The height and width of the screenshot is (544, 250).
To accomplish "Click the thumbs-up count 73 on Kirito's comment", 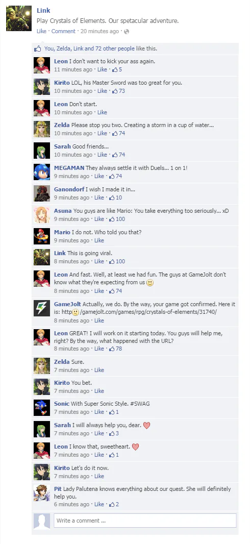I will (x=118, y=91).
